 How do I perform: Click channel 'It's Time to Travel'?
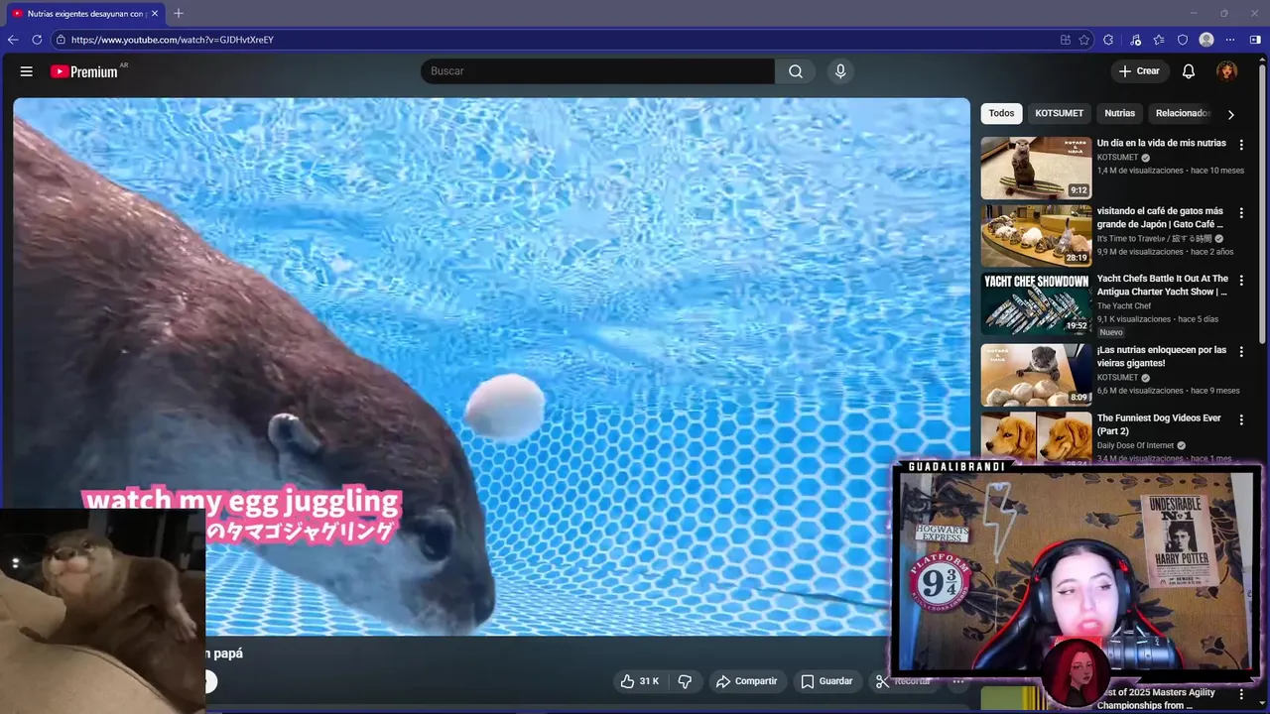click(x=1154, y=239)
